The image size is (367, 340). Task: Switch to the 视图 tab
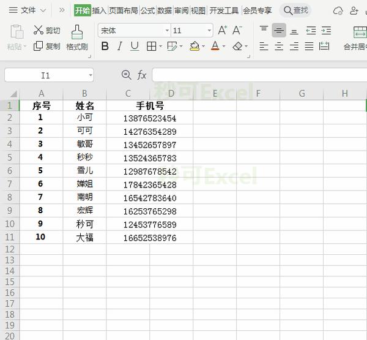[198, 10]
